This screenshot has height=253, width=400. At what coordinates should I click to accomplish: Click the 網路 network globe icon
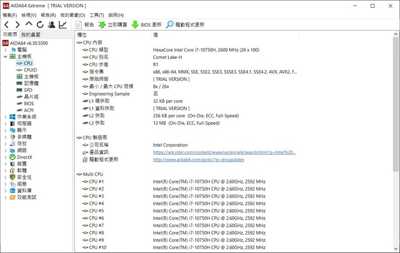click(x=12, y=150)
